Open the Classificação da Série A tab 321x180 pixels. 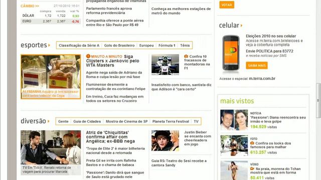79,45
